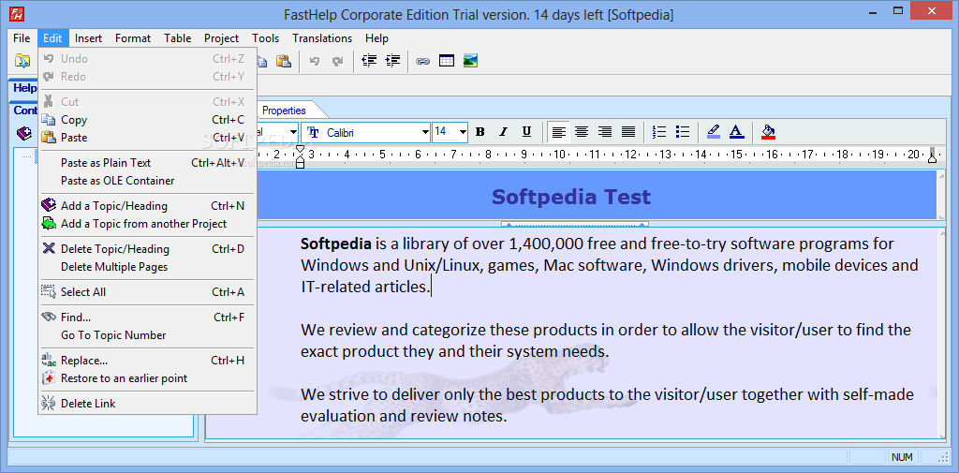The image size is (959, 473).
Task: Apply bulleted list formatting
Action: [x=683, y=131]
